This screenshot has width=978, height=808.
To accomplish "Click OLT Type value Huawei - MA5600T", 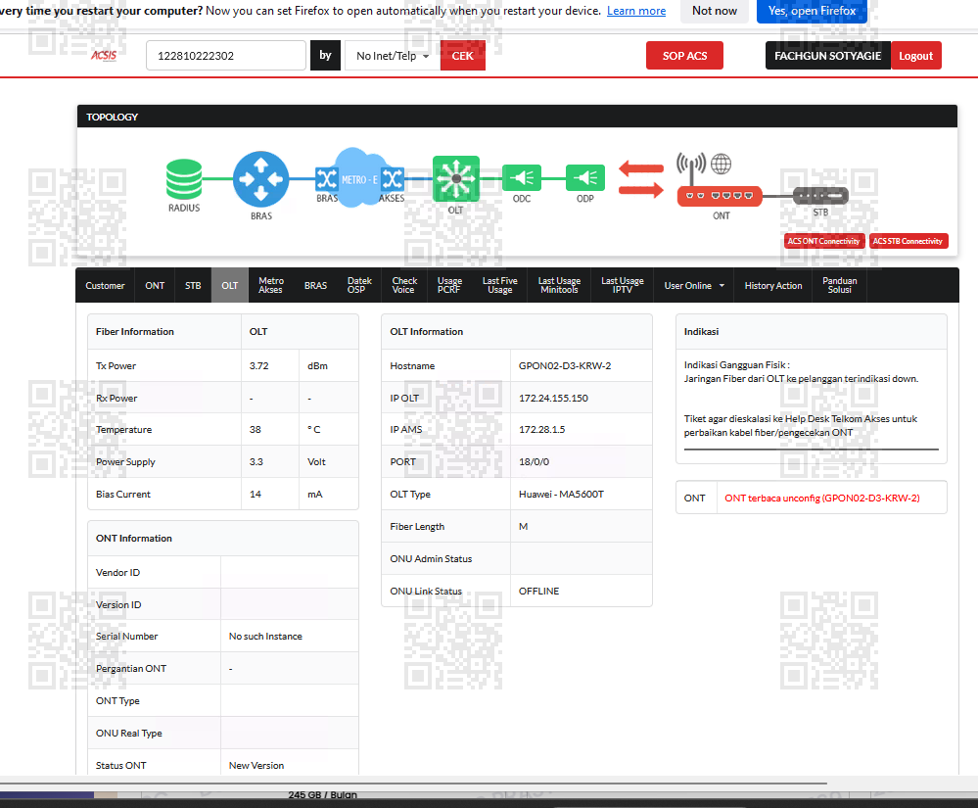I will [x=561, y=495].
